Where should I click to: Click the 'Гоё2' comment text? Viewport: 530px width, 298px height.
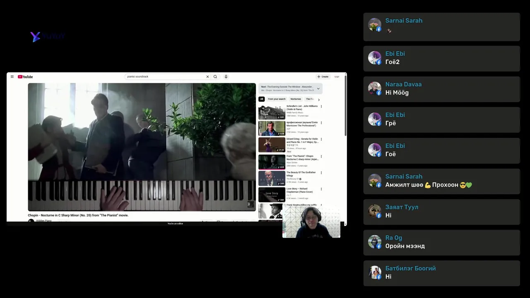(x=392, y=62)
